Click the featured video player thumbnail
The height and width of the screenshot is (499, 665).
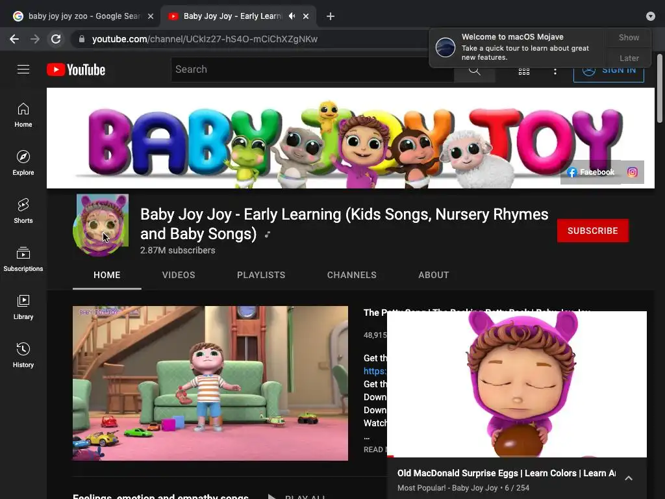click(x=210, y=383)
